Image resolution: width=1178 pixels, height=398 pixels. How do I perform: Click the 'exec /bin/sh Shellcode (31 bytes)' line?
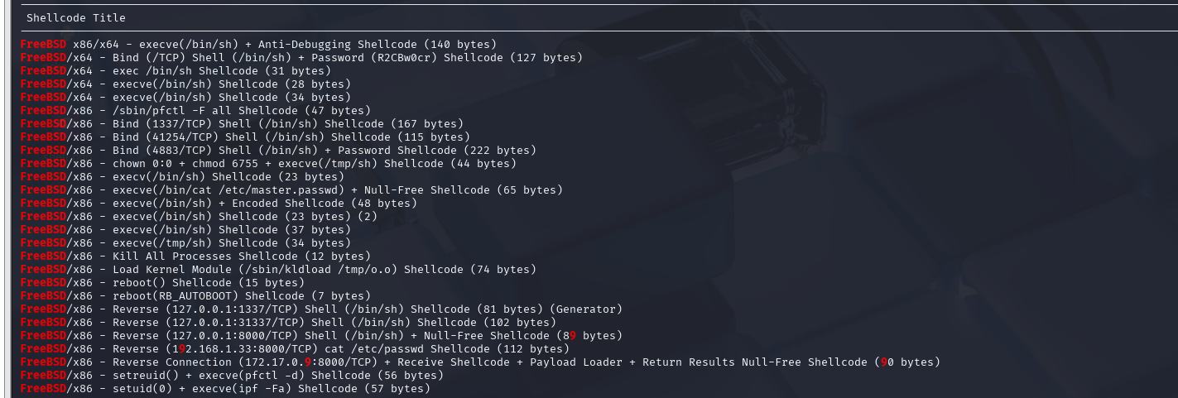click(x=175, y=70)
